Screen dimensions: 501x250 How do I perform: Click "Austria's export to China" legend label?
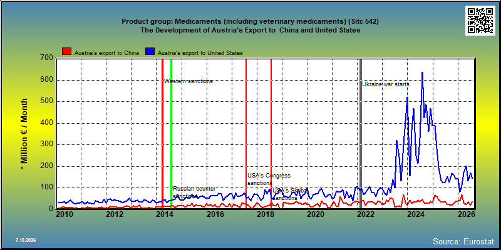(x=106, y=53)
